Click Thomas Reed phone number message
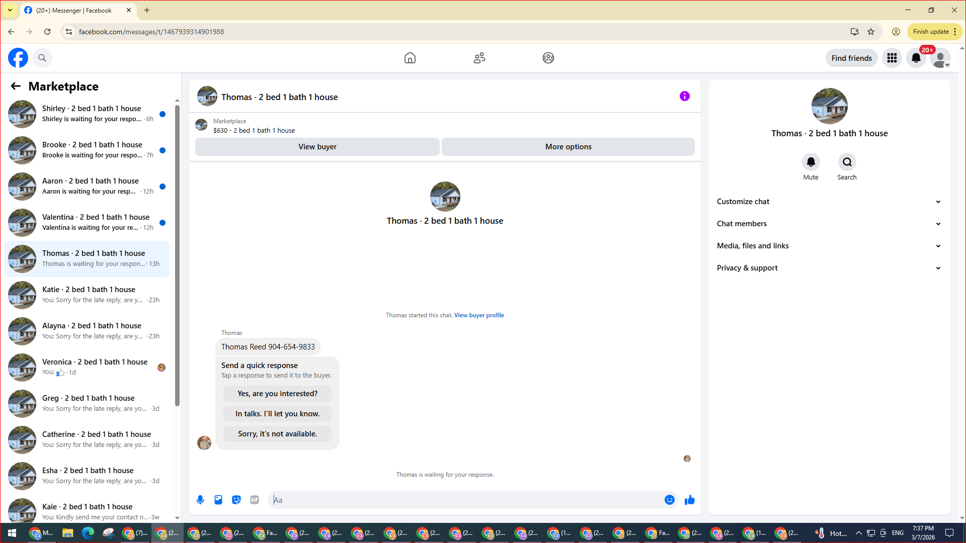The height and width of the screenshot is (543, 966). click(268, 347)
